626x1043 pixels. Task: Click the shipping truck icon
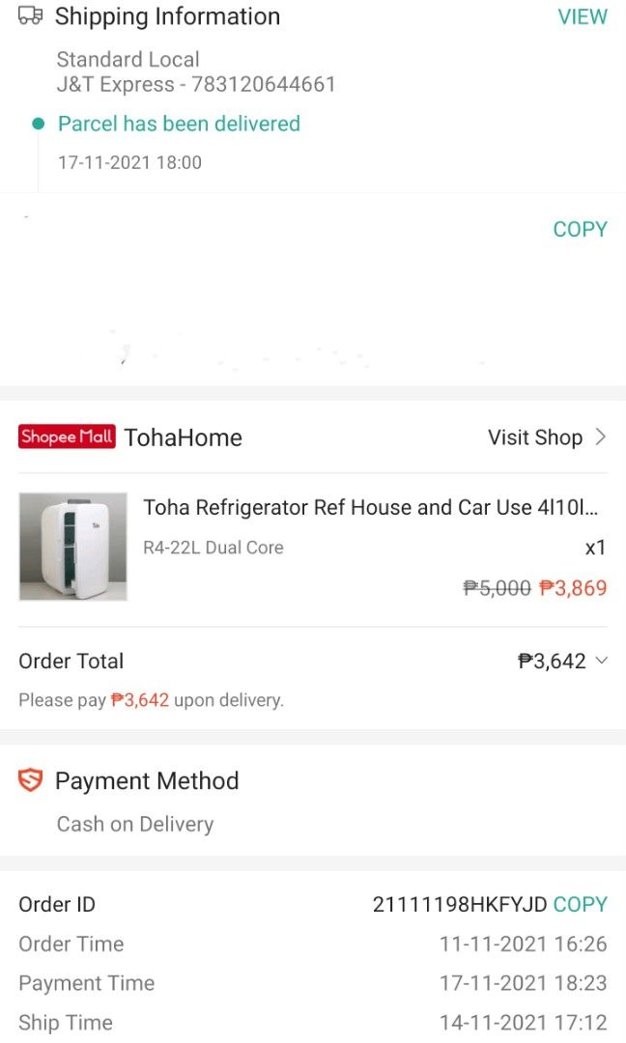(30, 16)
